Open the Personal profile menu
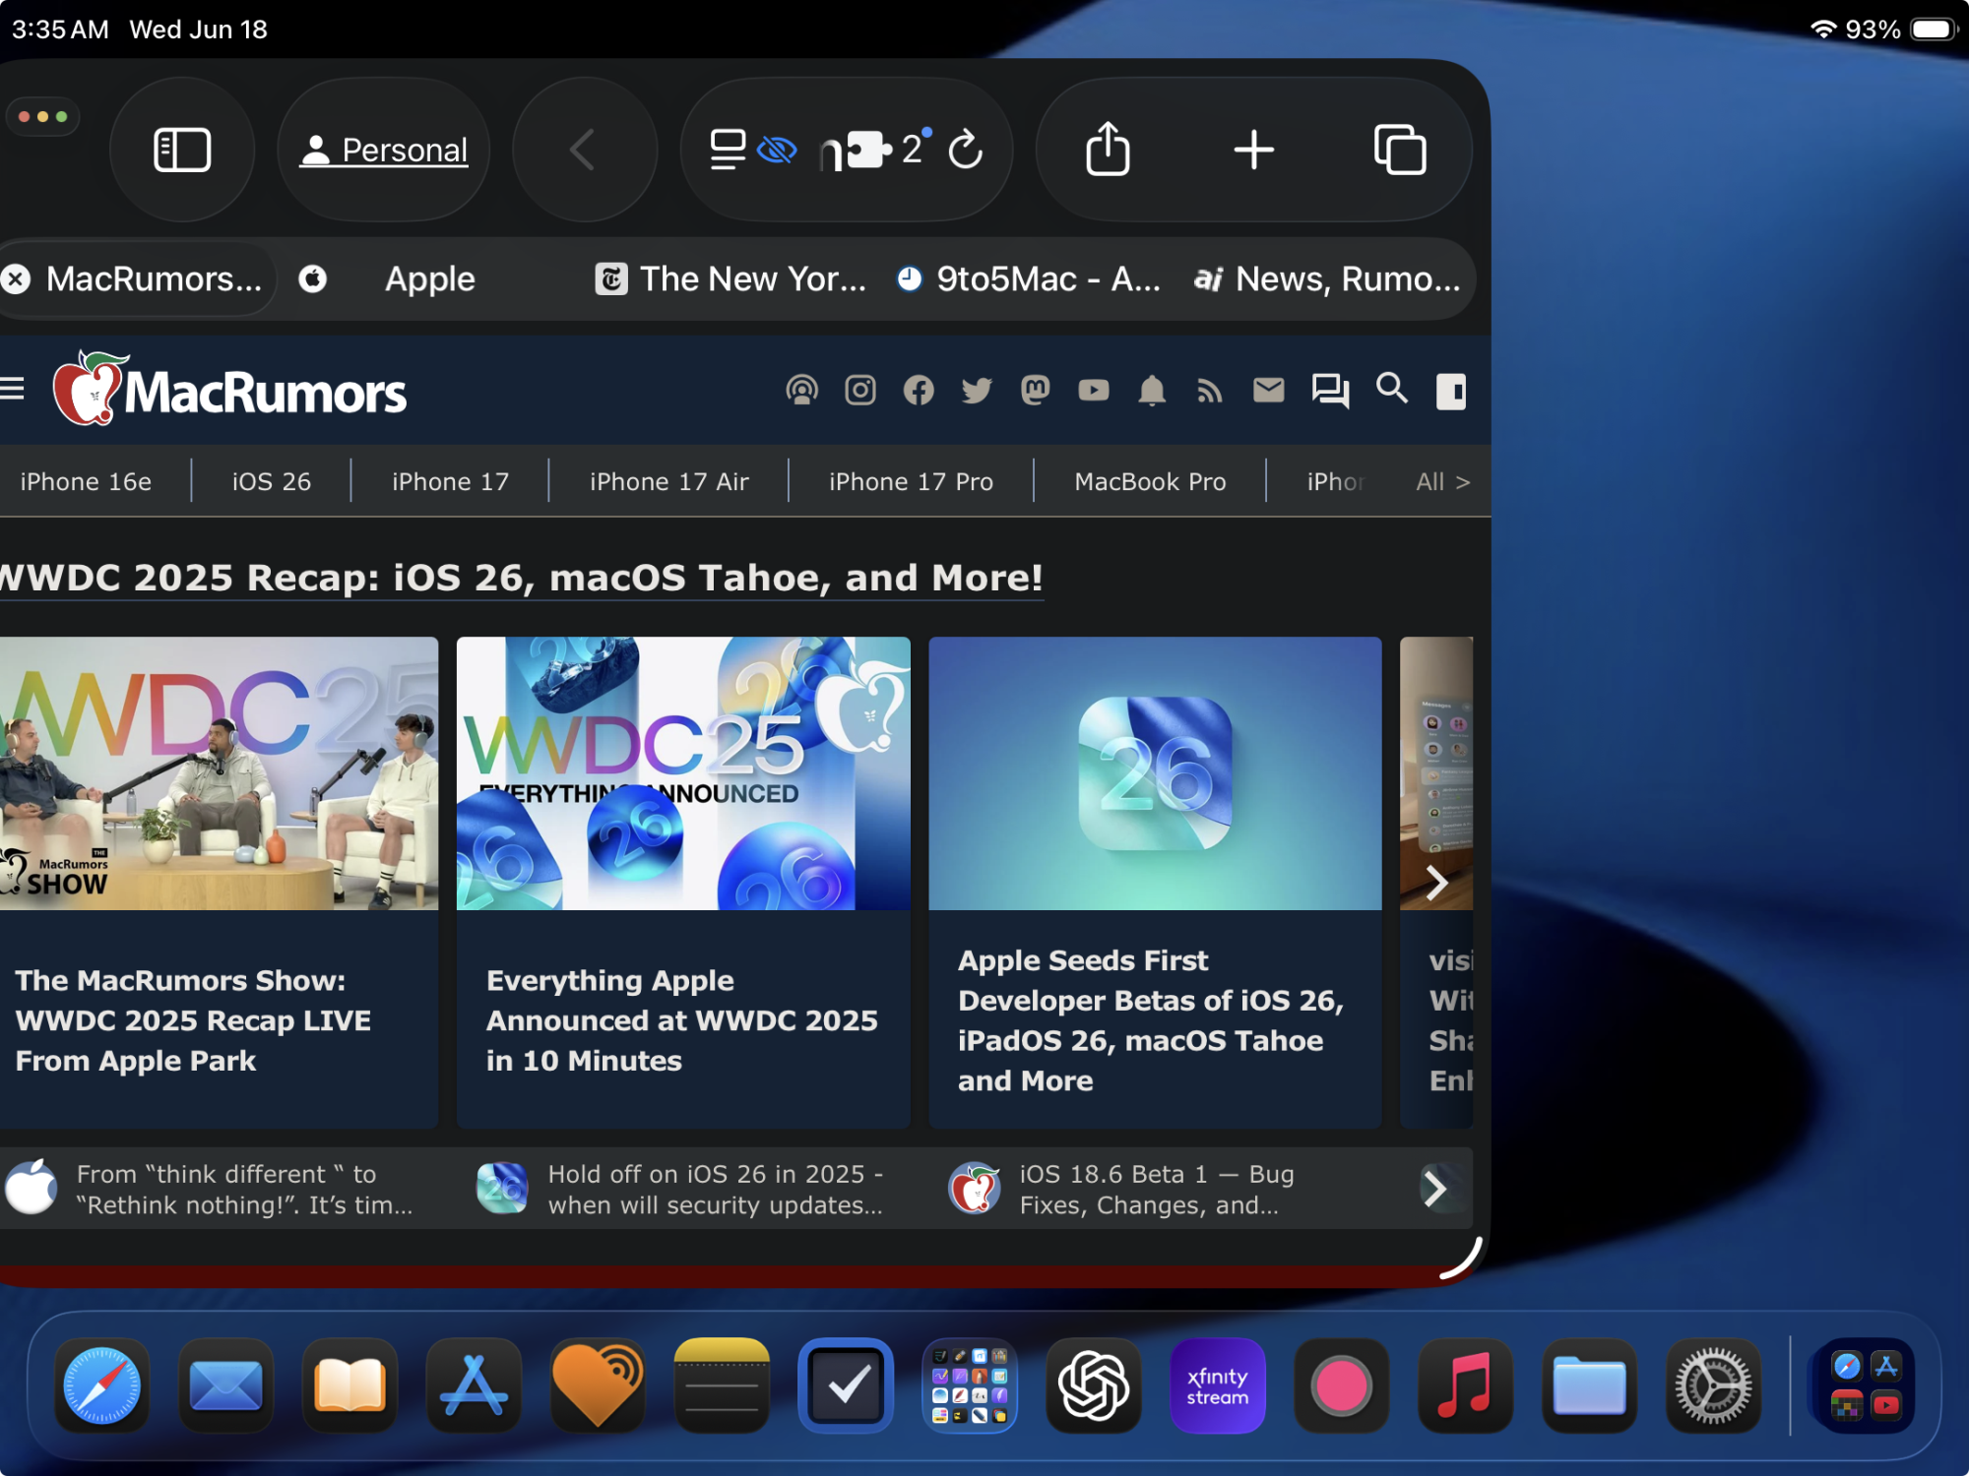 pos(385,151)
